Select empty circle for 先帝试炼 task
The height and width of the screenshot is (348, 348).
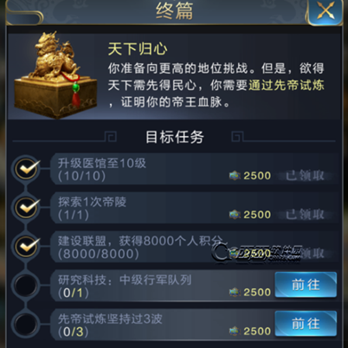tap(27, 324)
